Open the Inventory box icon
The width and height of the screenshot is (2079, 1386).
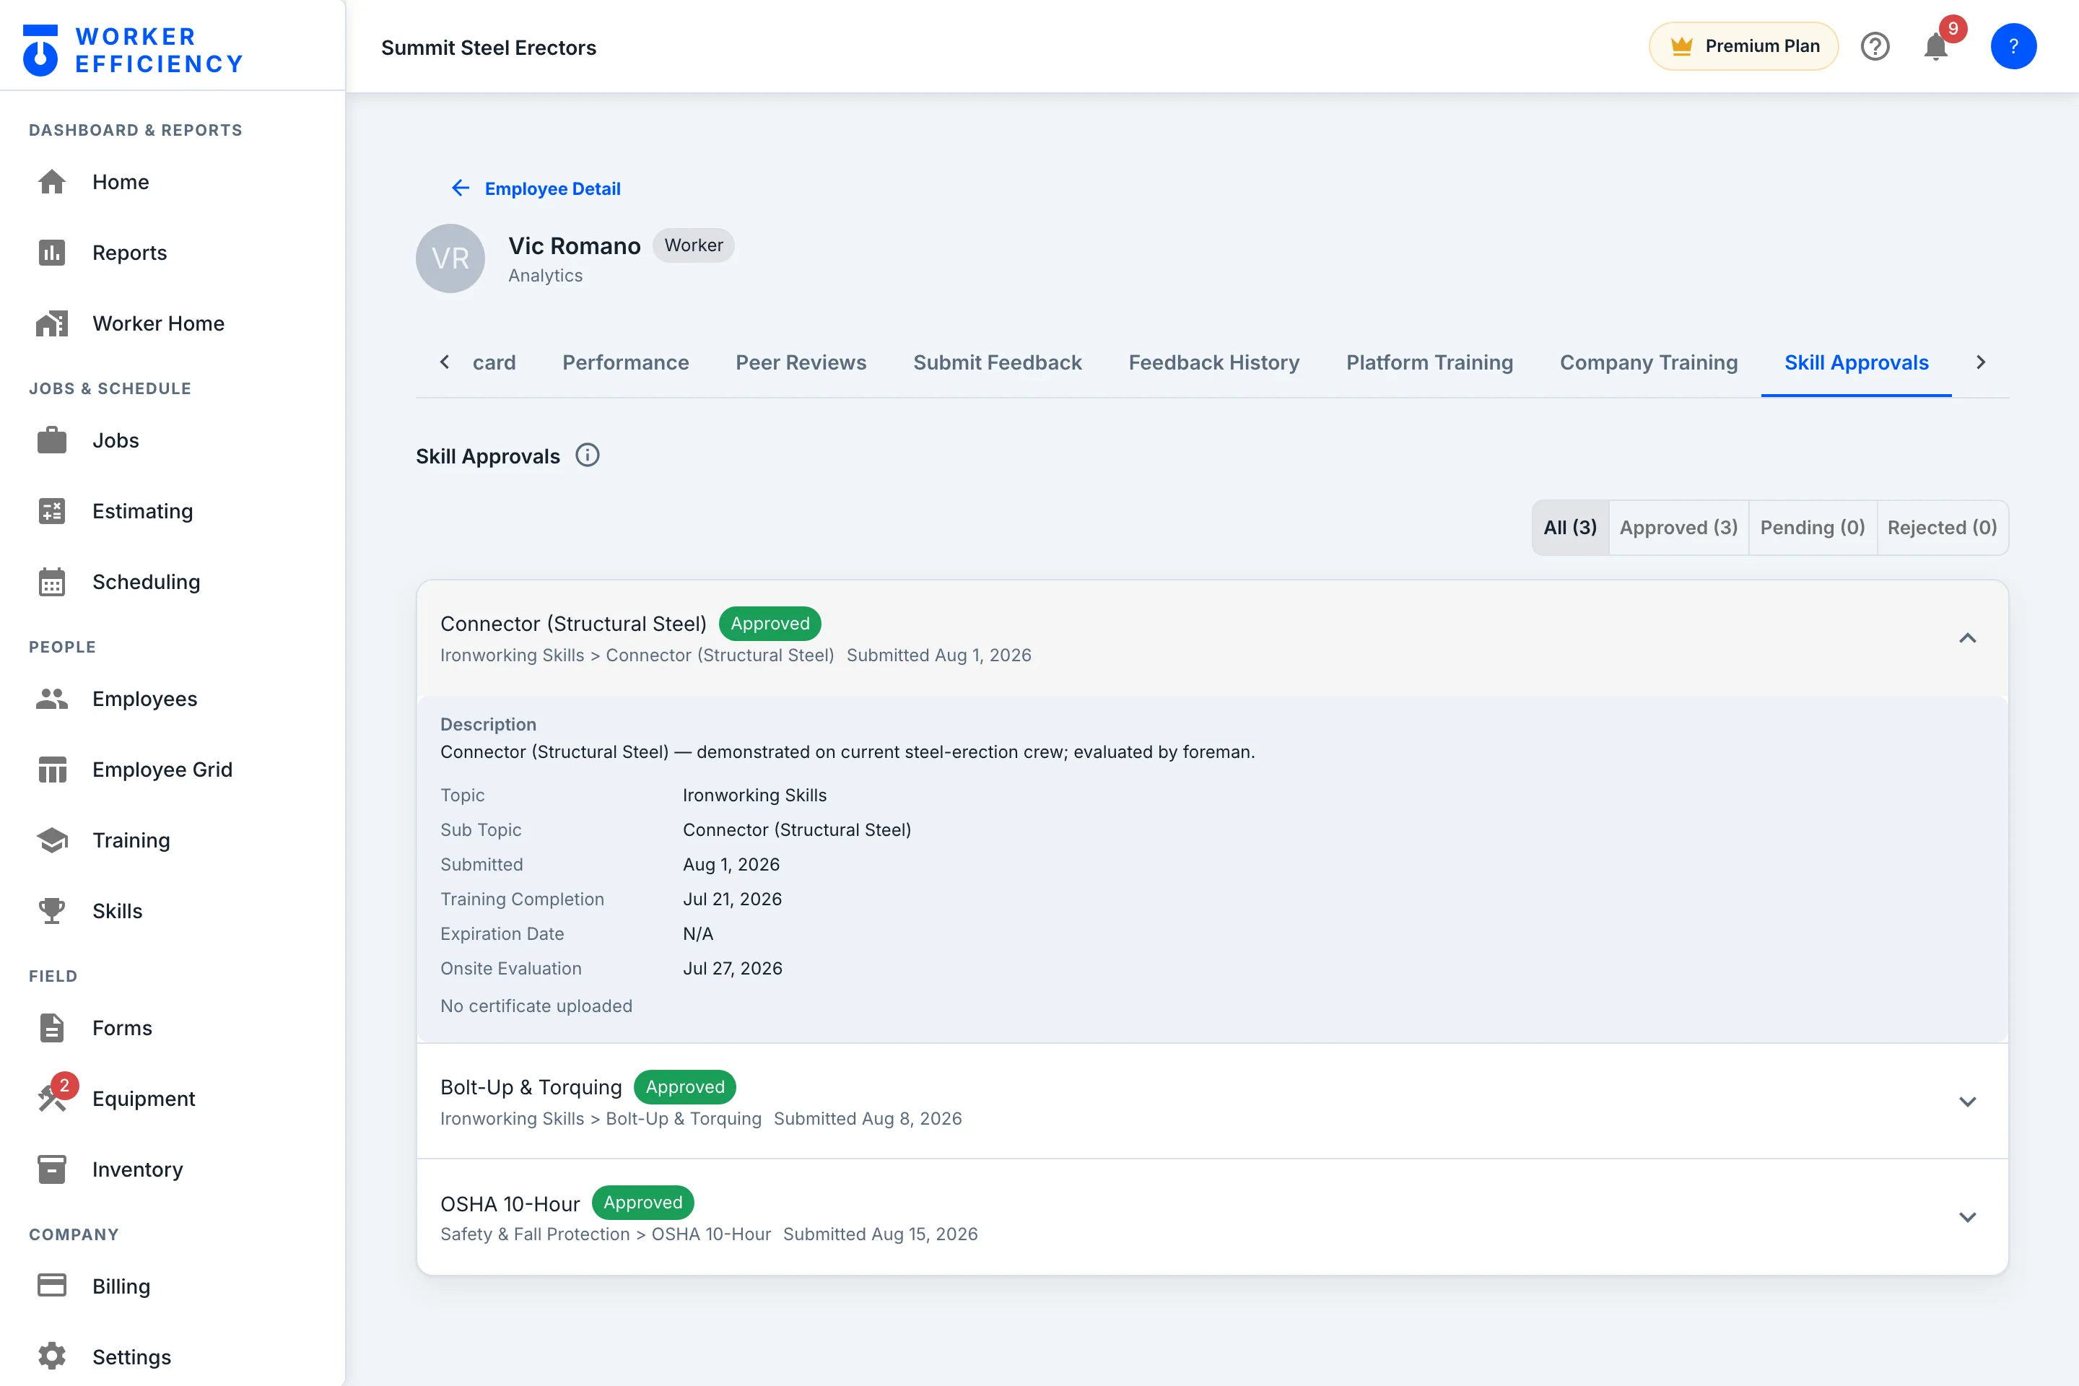coord(51,1169)
